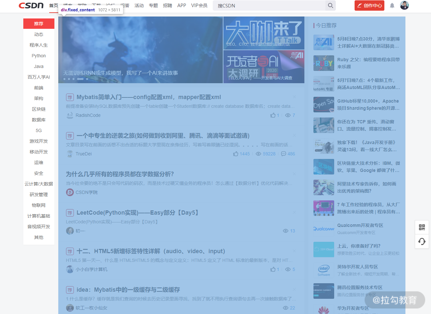The width and height of the screenshot is (431, 314).
Task: Click view count eye on Mybatis简单入门 article
Action: pyautogui.click(x=288, y=115)
